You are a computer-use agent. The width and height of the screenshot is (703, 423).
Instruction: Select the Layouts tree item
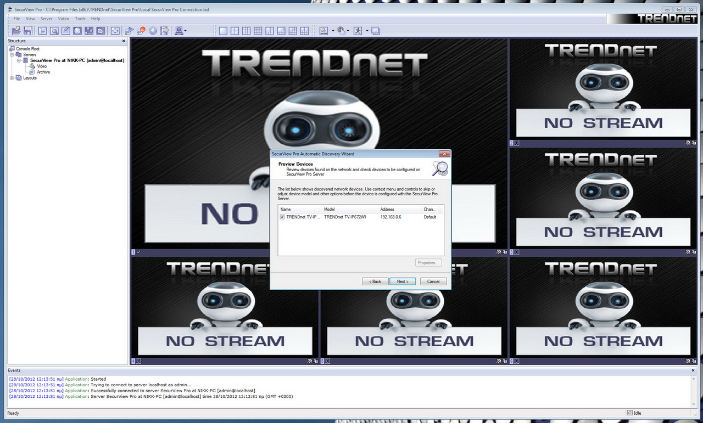(30, 78)
